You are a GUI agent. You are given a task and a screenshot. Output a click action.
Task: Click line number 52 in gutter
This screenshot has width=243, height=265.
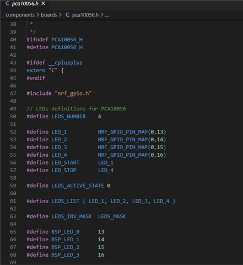pos(13,132)
